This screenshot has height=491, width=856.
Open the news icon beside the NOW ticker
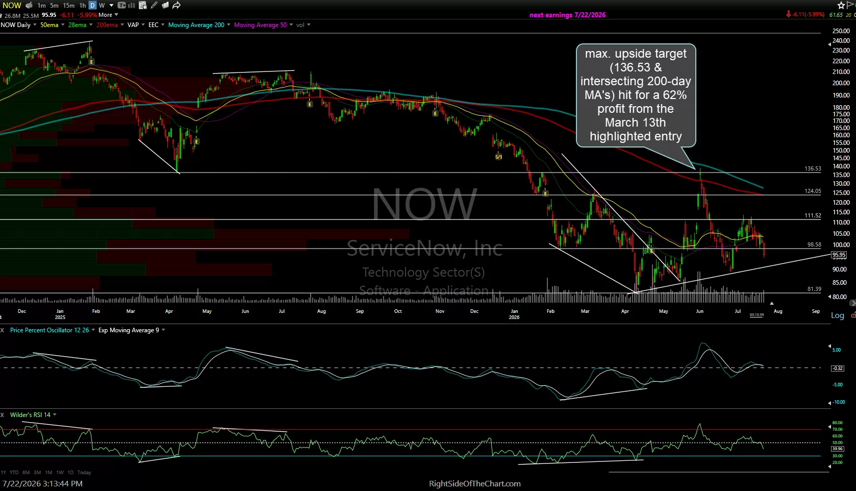(x=29, y=5)
